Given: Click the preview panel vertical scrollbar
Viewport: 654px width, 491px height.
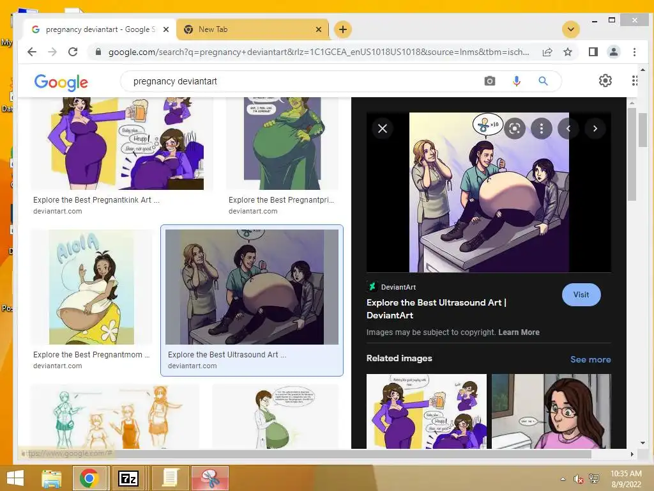Looking at the screenshot, I should 632,153.
